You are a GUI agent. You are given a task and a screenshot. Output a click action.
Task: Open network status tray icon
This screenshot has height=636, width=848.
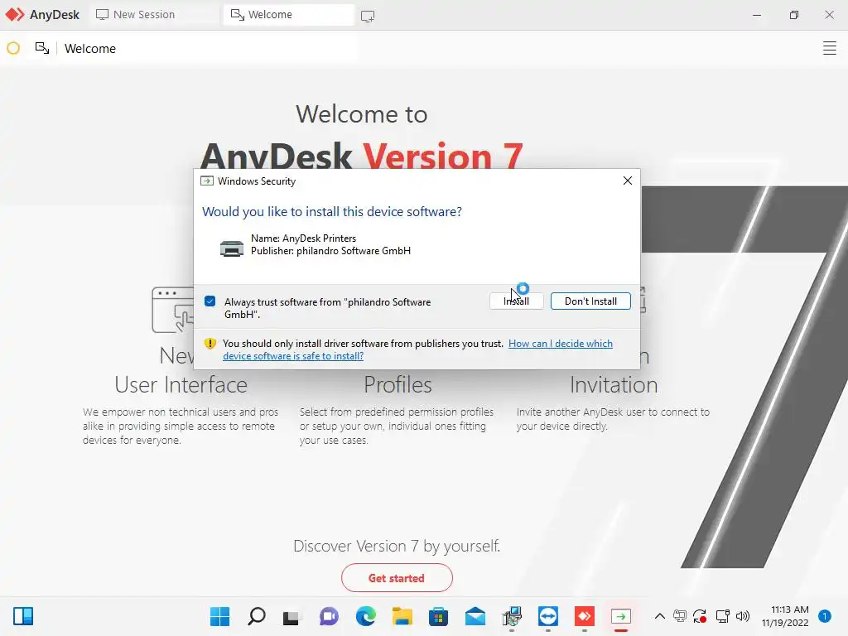(722, 616)
